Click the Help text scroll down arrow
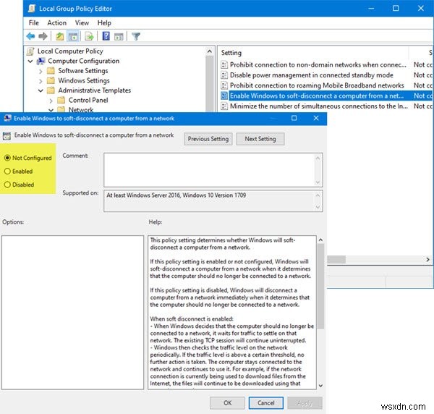 (x=320, y=385)
